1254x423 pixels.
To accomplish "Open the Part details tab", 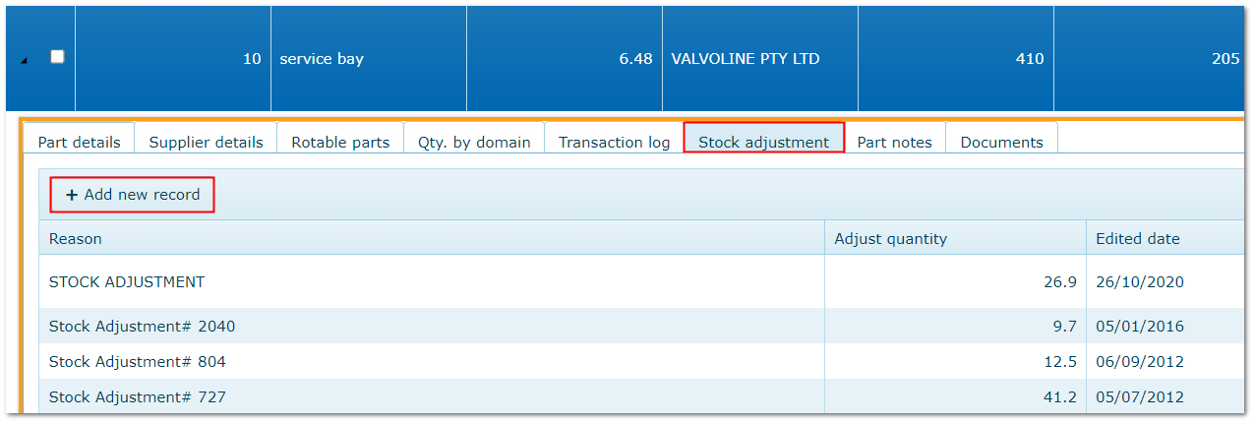I will (79, 142).
